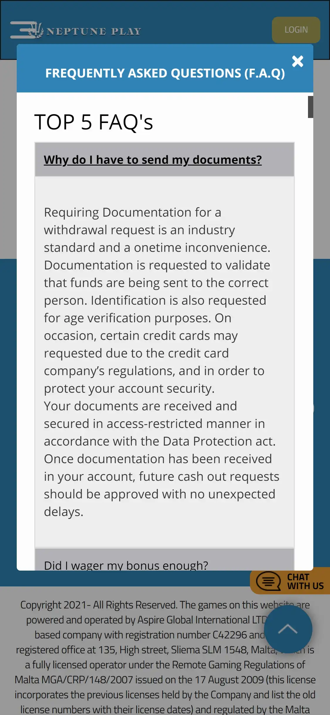The height and width of the screenshot is (715, 330).
Task: Click the 'FREQUENTLY ASKED QUESTIONS (F.A.Q)' title
Action: (165, 73)
